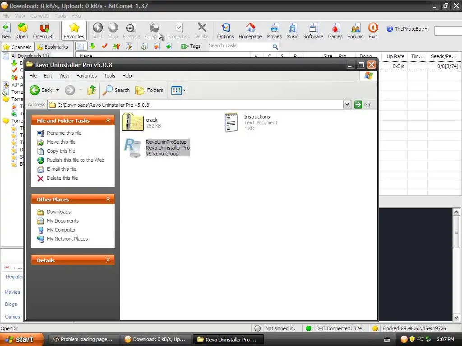Image resolution: width=462 pixels, height=346 pixels.
Task: Click the scroll-down arrow in BitComet bottom pane
Action: 457,318
